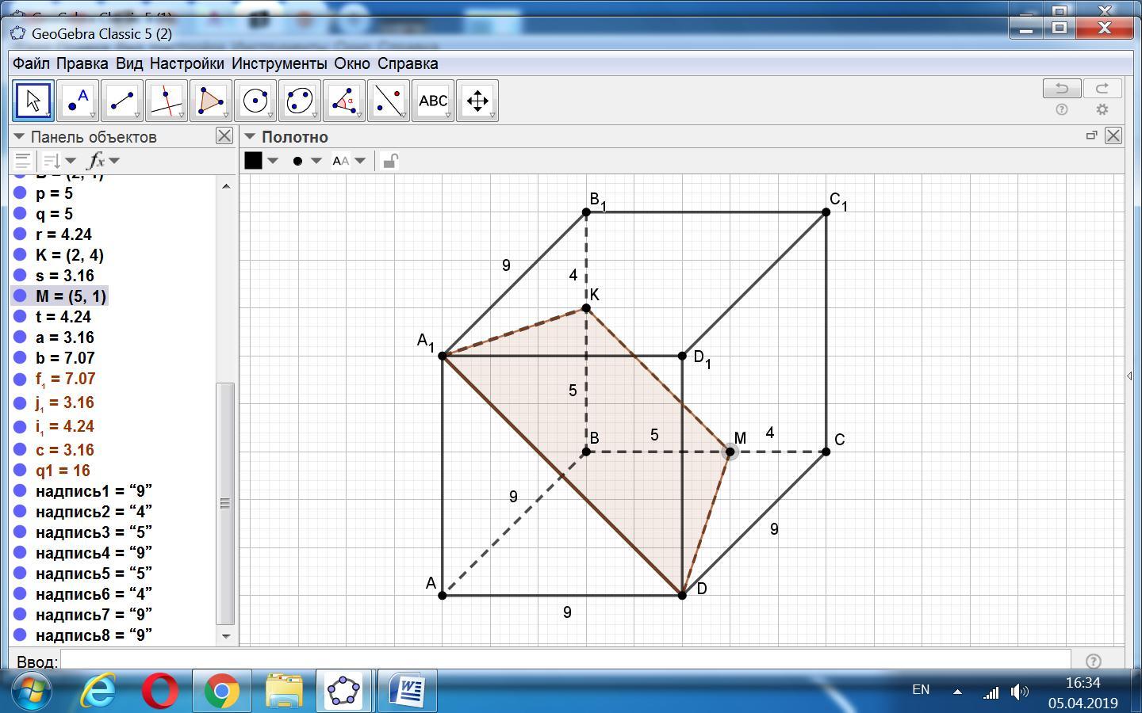1142x713 pixels.
Task: Click the Redo button
Action: [1102, 88]
